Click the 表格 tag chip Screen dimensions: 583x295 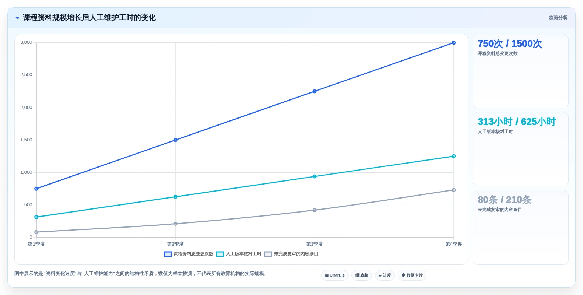pos(362,275)
